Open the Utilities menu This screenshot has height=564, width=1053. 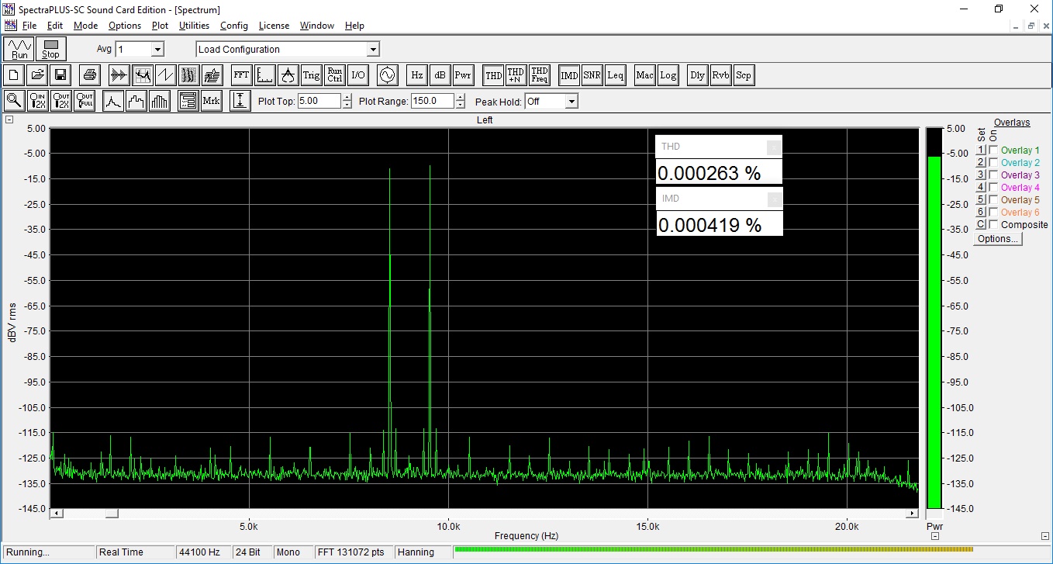click(194, 26)
